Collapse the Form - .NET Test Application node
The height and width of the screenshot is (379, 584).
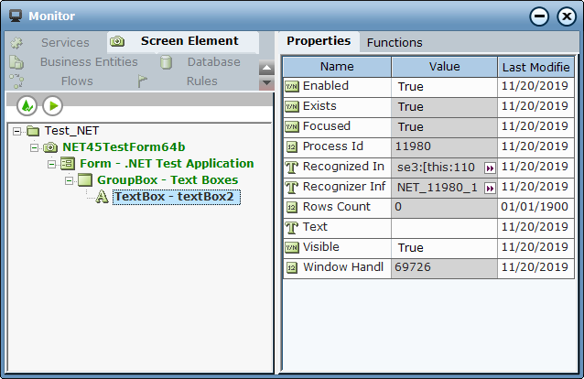pyautogui.click(x=51, y=164)
